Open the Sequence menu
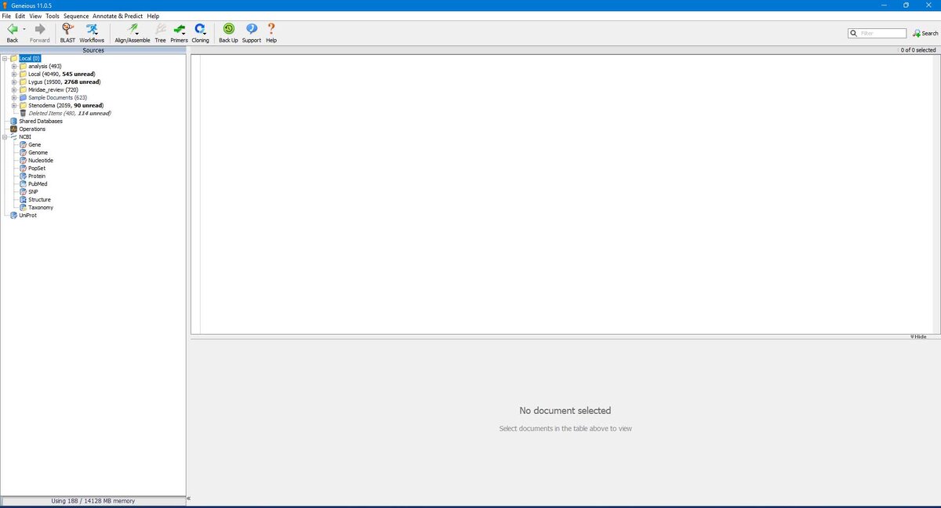Screen dimensions: 941x508 tap(76, 16)
